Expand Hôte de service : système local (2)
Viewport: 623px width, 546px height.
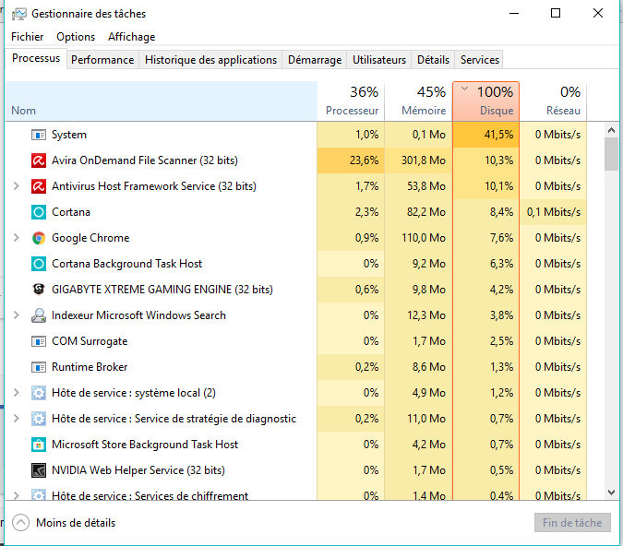[17, 392]
